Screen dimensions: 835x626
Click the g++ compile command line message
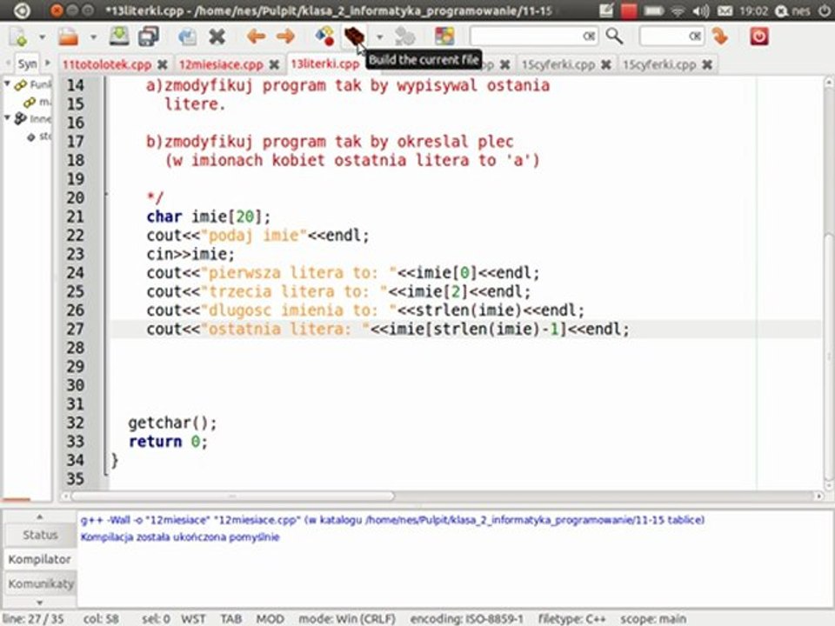tap(392, 520)
